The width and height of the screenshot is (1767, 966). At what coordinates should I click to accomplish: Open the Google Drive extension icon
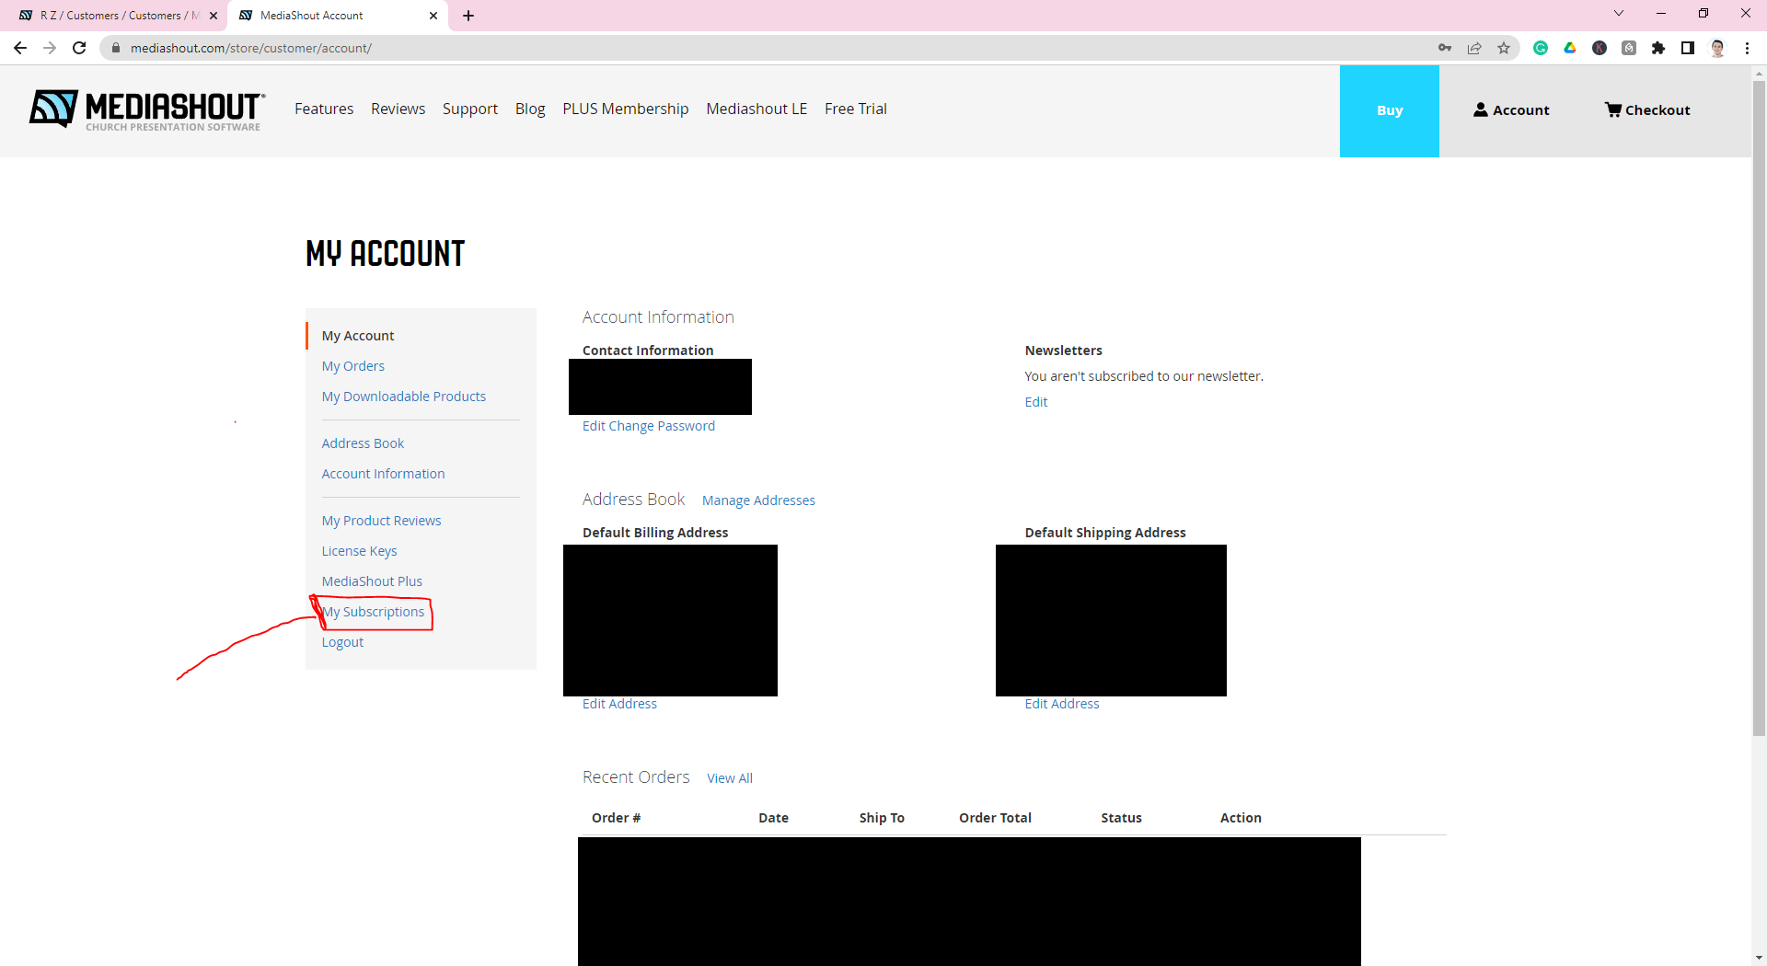click(1570, 48)
